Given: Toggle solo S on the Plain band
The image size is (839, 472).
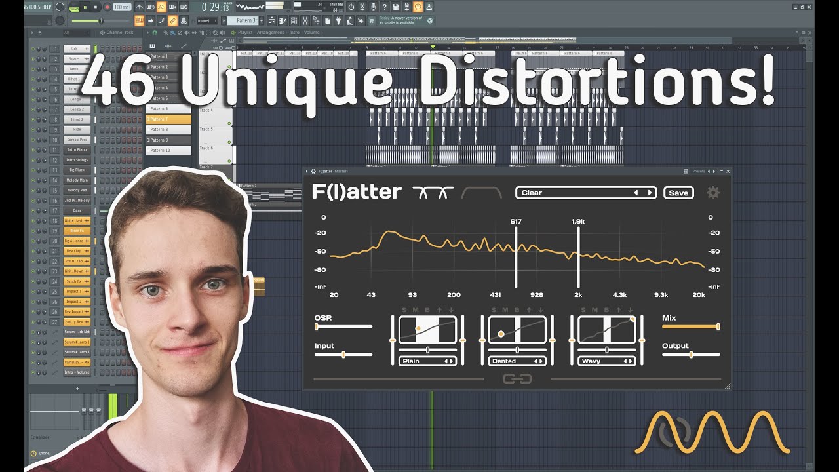Looking at the screenshot, I should 404,310.
